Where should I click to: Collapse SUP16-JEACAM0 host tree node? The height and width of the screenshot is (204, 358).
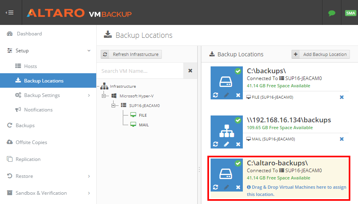point(113,106)
